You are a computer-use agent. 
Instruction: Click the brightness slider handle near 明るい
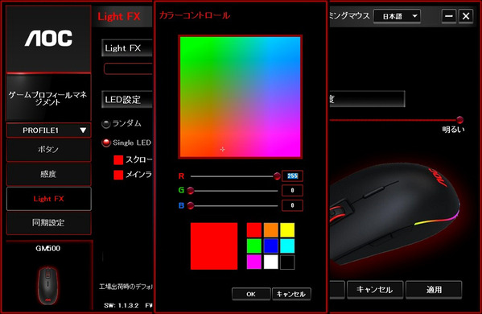click(x=459, y=120)
